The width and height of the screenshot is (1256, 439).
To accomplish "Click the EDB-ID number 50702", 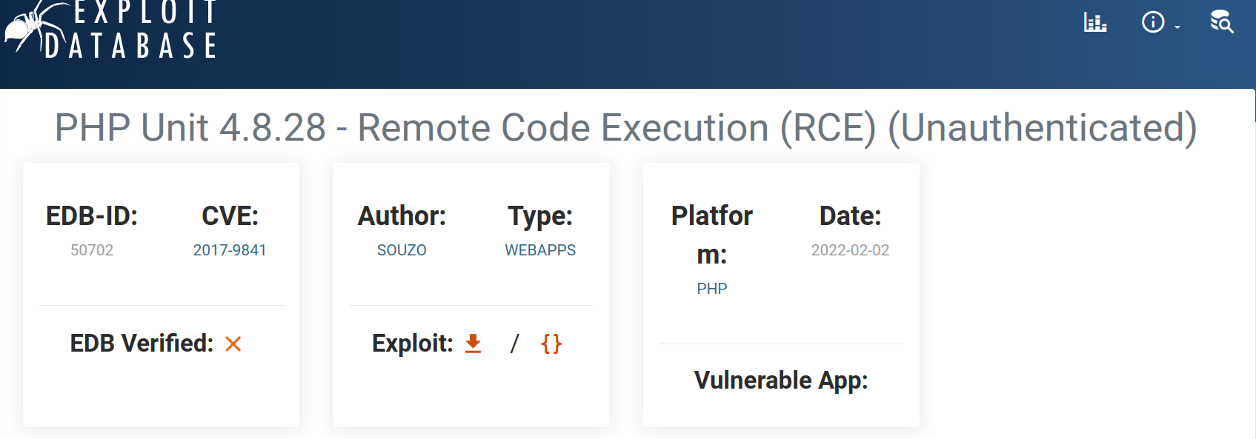I will (x=92, y=250).
